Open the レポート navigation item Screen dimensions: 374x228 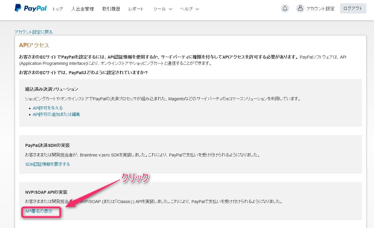[x=136, y=9]
